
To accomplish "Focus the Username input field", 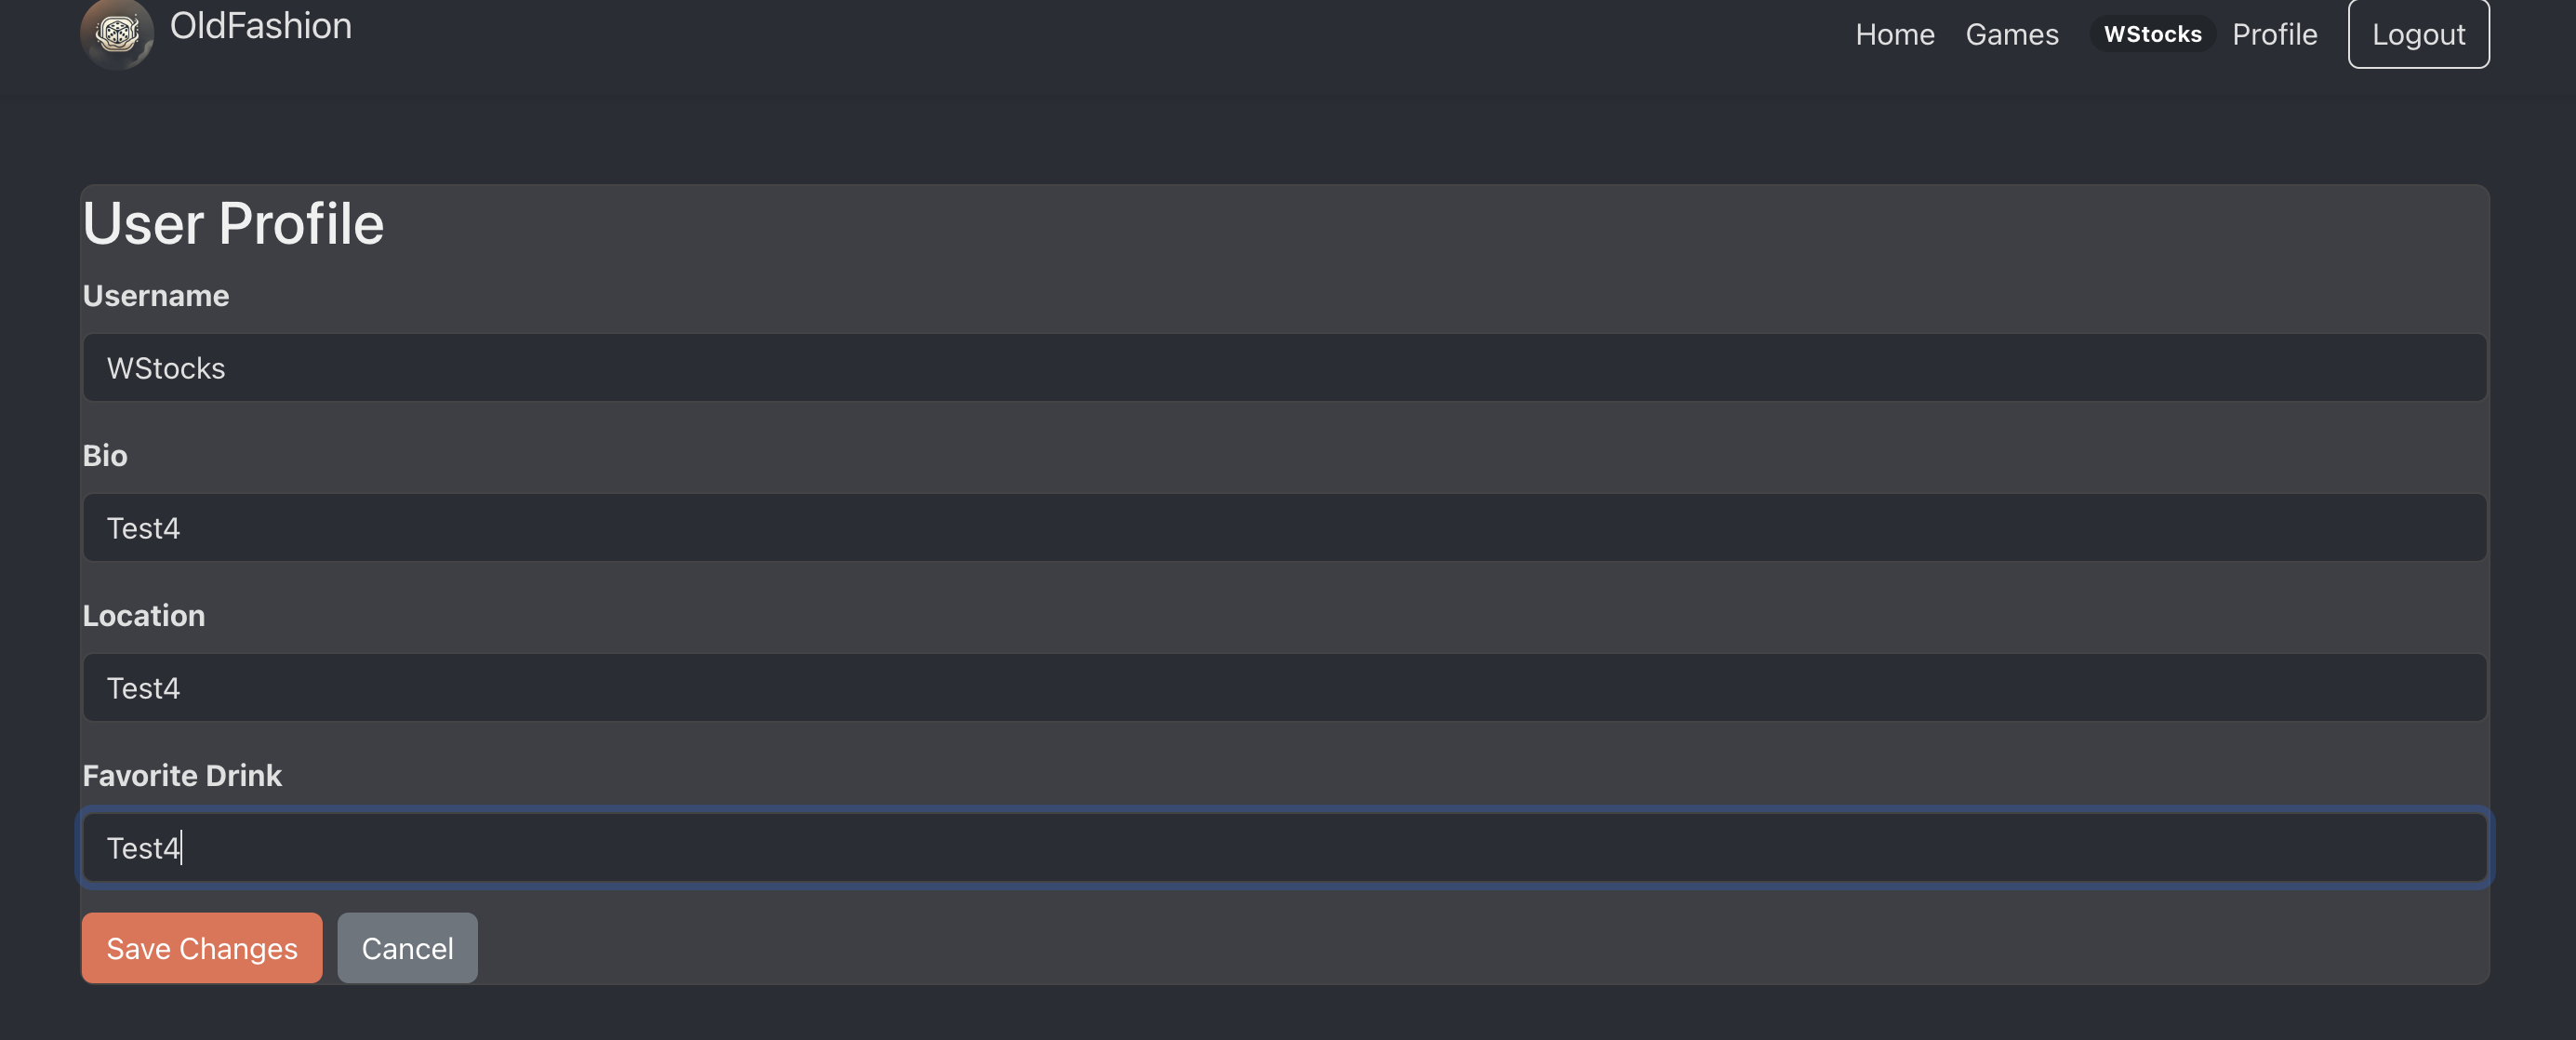I will pos(1285,367).
